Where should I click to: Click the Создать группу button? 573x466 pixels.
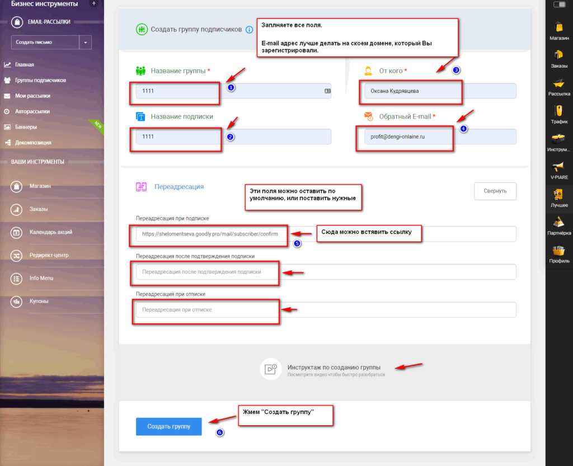tap(169, 426)
